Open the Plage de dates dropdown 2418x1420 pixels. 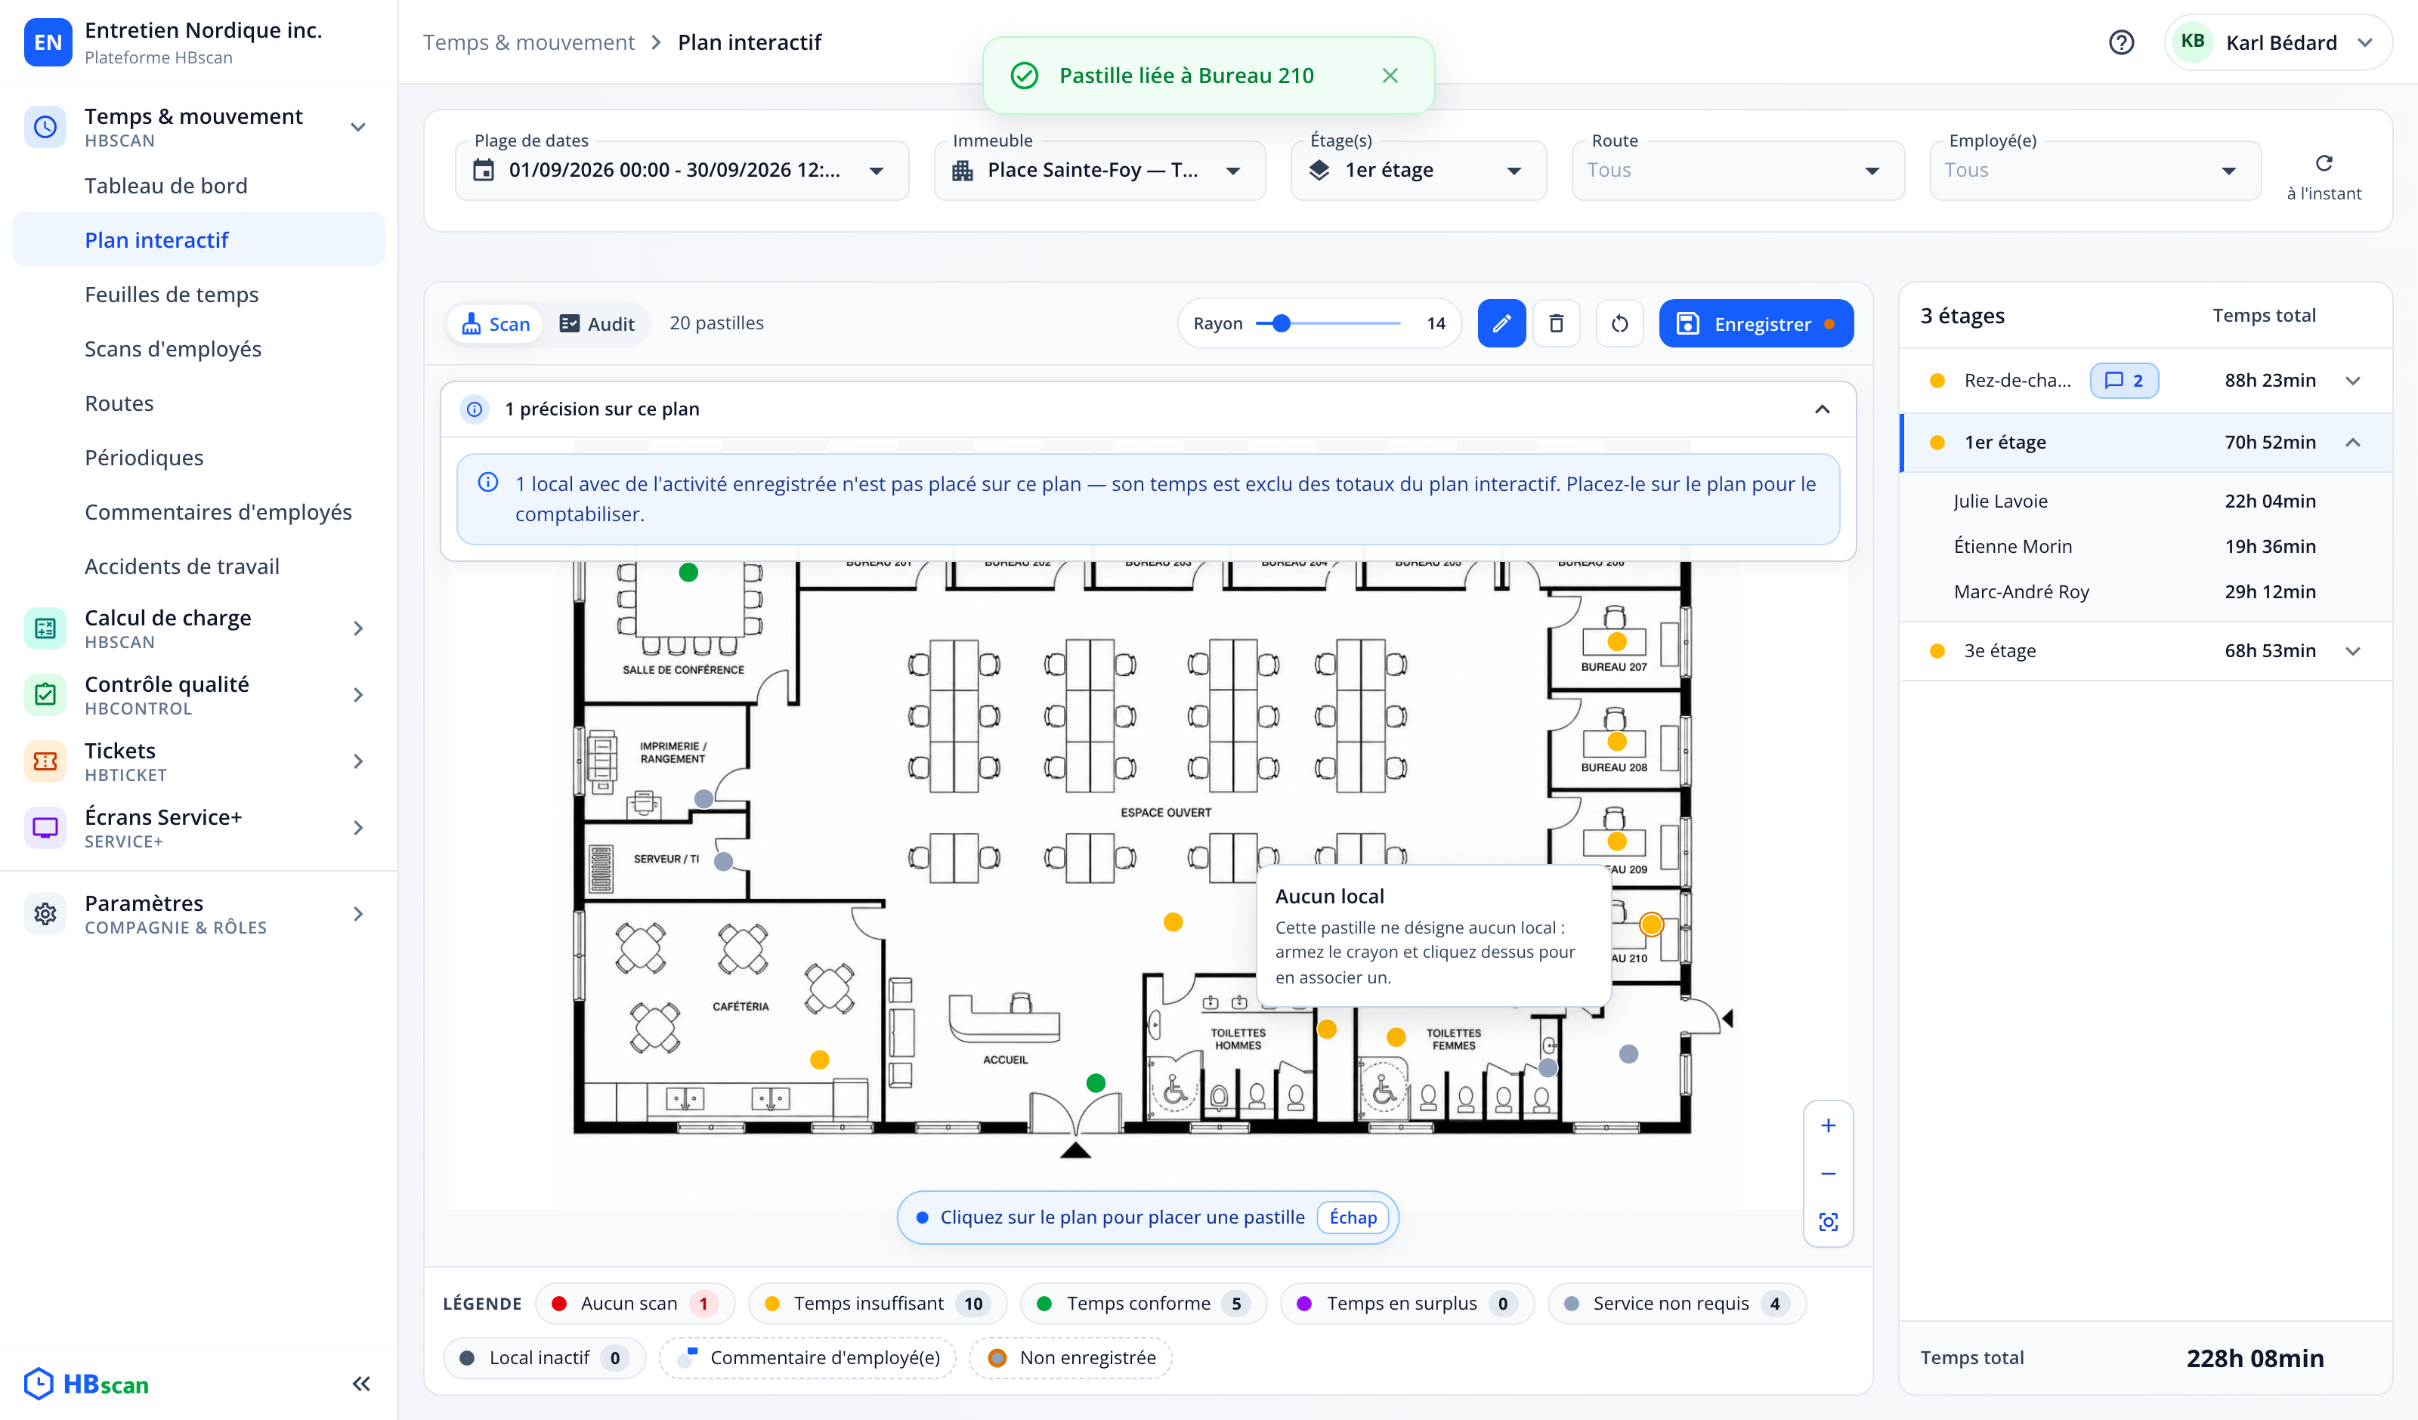682,170
